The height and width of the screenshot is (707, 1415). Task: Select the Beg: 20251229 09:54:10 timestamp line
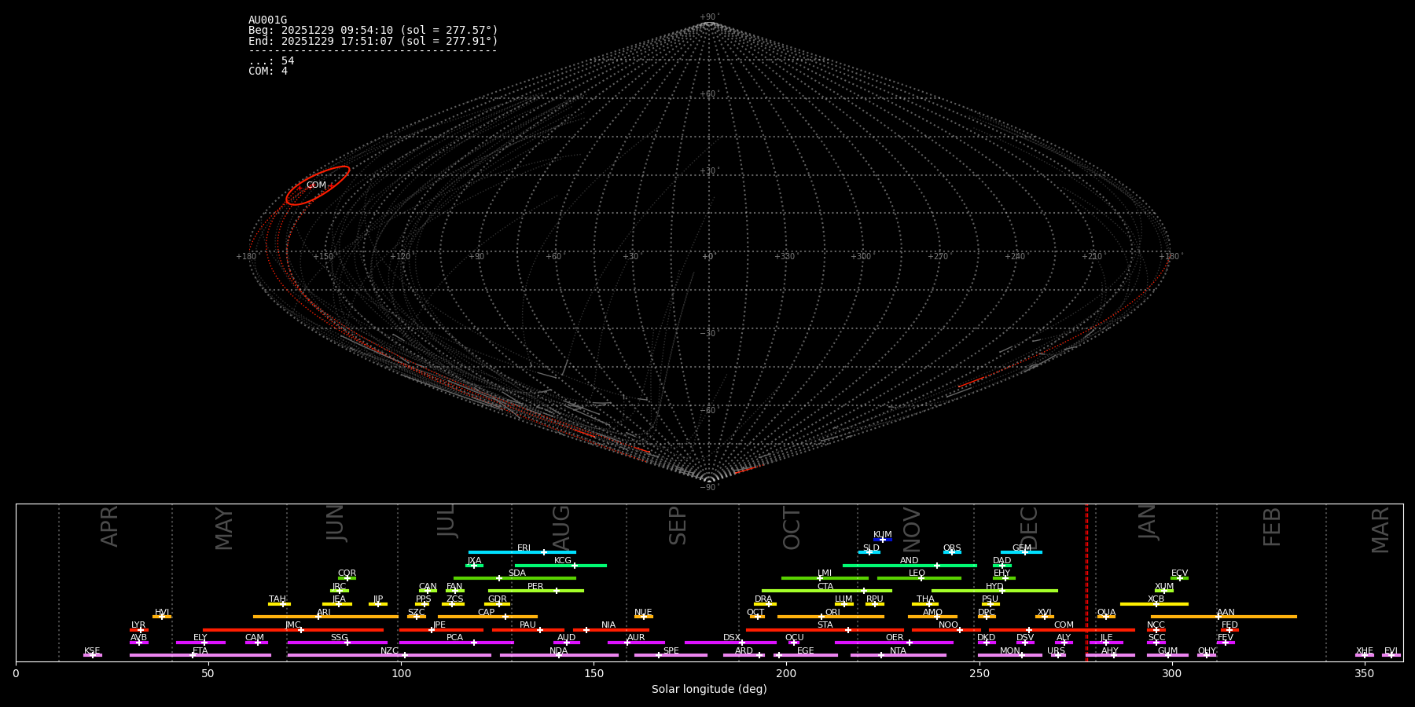373,31
